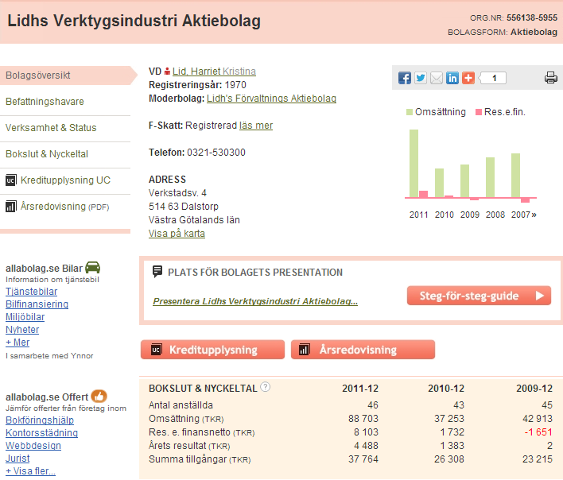Click the 2011-12 column header

tap(360, 389)
